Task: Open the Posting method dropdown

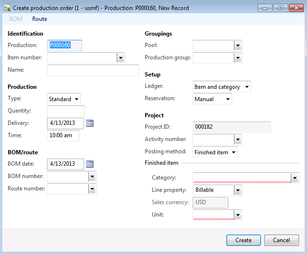Action: 233,152
